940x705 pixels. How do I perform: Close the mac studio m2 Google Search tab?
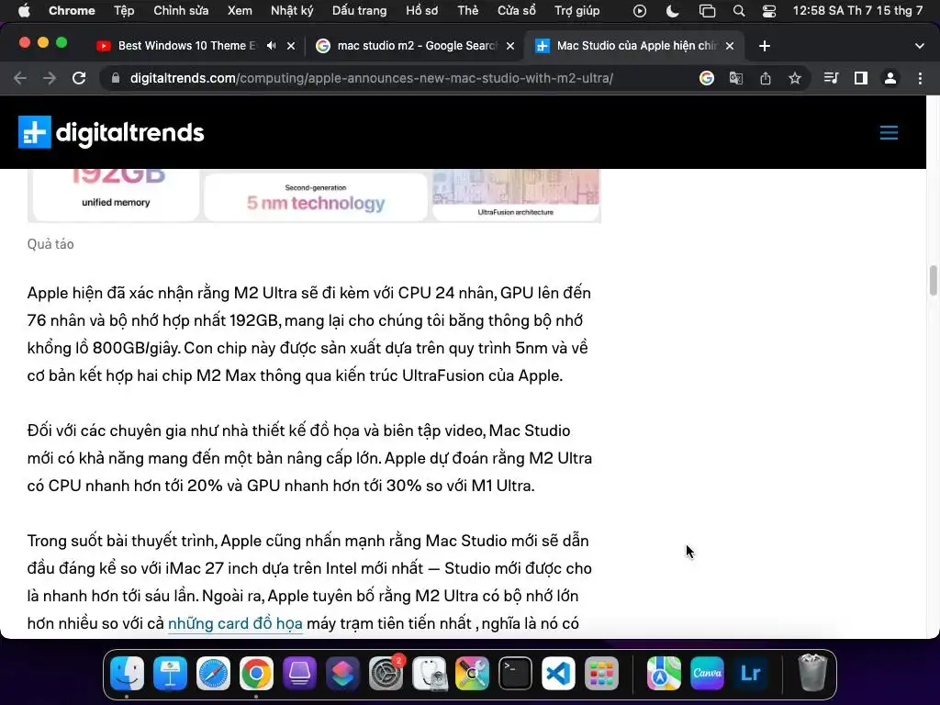click(510, 46)
